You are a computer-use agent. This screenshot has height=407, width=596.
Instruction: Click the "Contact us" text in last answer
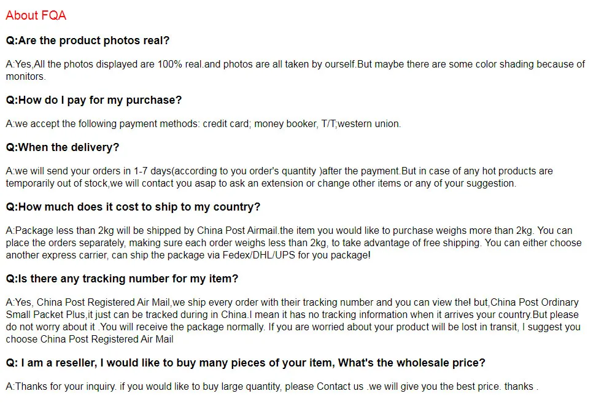340,386
